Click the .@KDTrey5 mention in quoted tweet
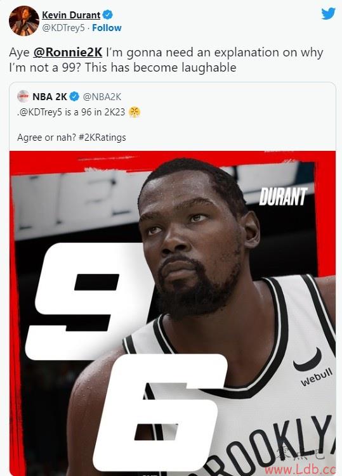 39,112
